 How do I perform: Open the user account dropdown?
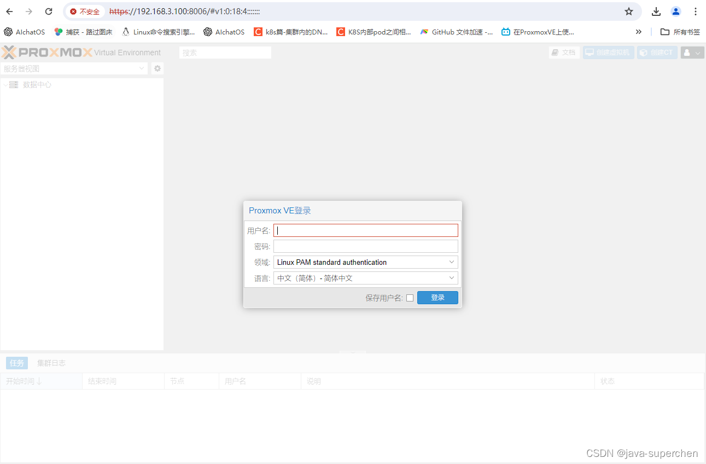692,53
